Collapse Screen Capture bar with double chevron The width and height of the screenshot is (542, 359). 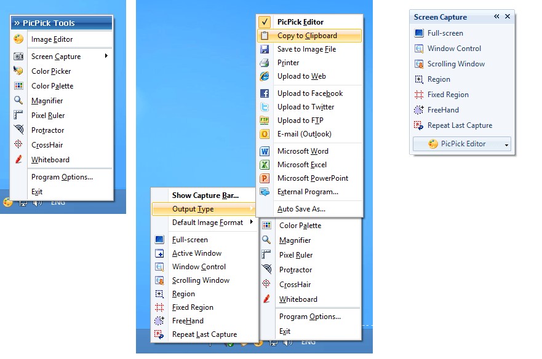point(496,17)
